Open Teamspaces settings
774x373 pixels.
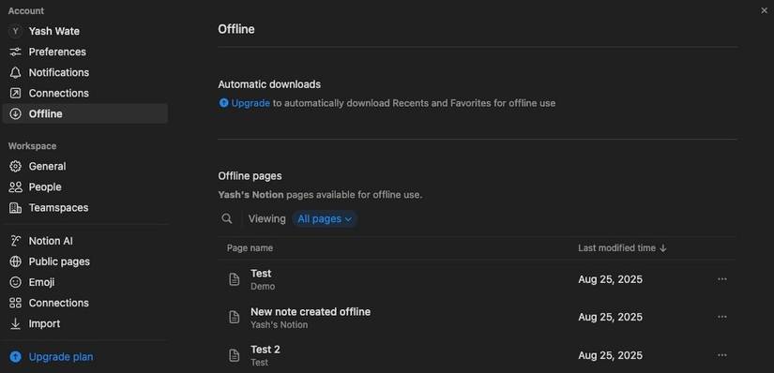(x=84, y=208)
